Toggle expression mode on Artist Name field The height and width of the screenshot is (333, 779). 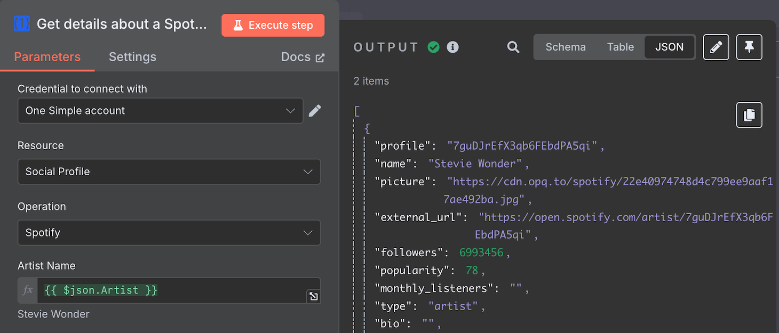click(27, 290)
